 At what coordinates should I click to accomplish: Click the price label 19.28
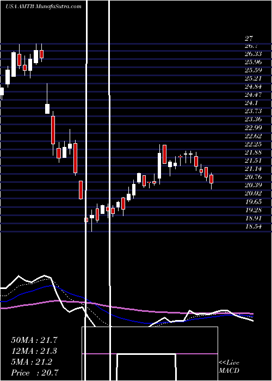[x=254, y=210]
